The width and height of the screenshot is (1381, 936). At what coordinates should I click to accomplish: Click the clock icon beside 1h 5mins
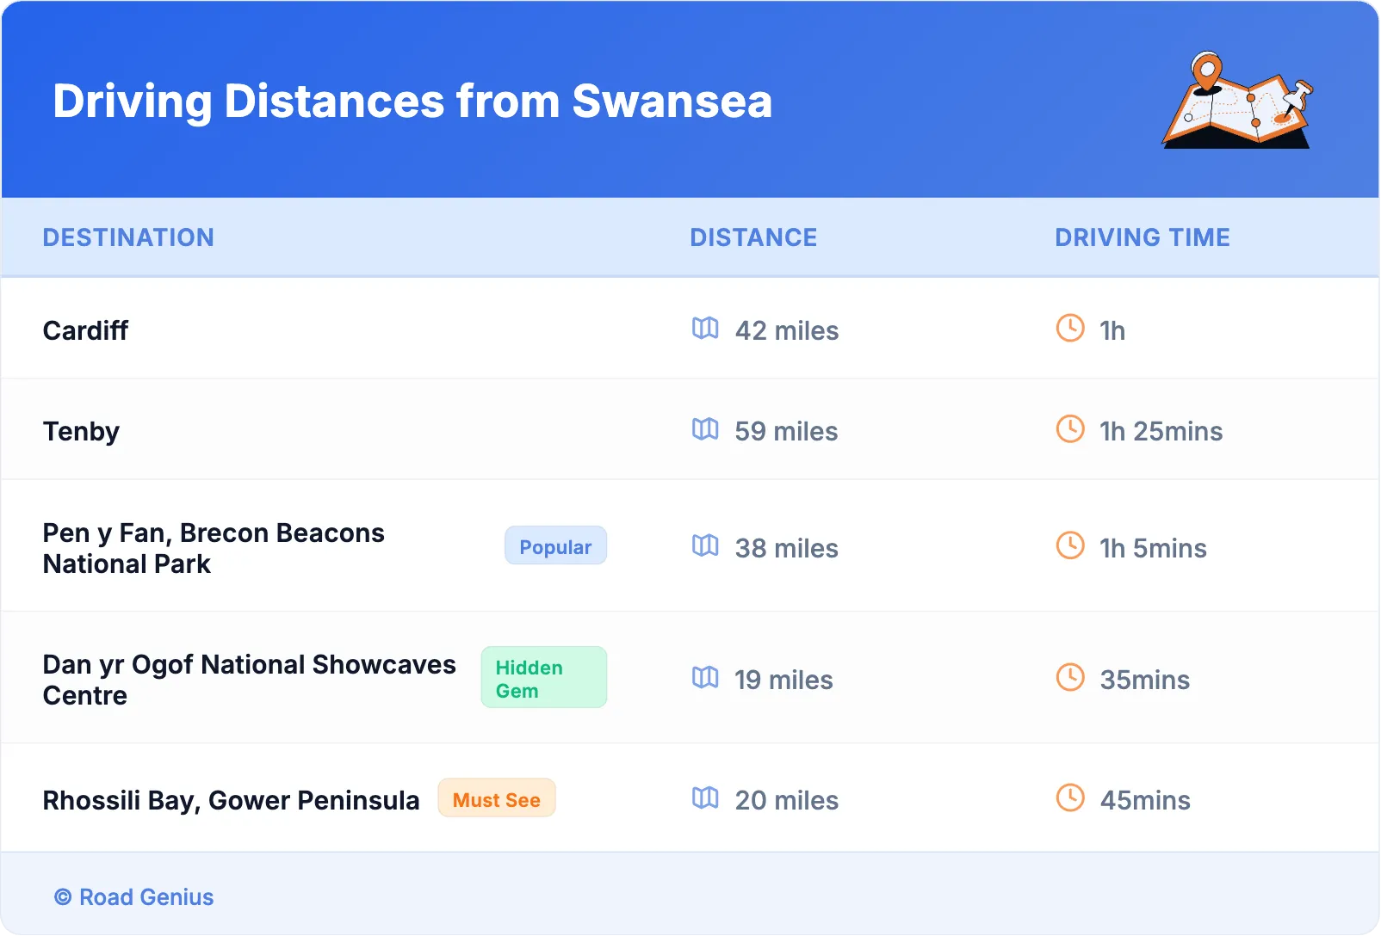click(1070, 545)
